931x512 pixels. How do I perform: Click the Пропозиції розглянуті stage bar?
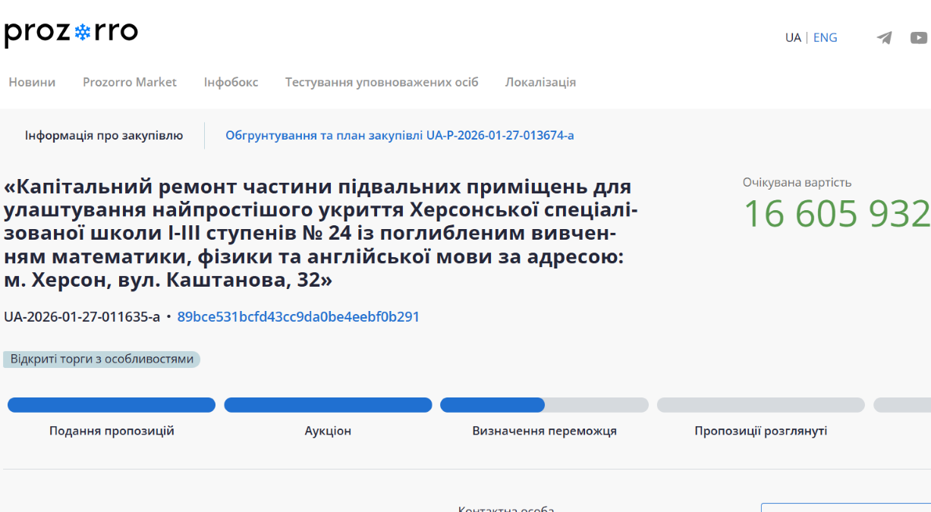760,405
